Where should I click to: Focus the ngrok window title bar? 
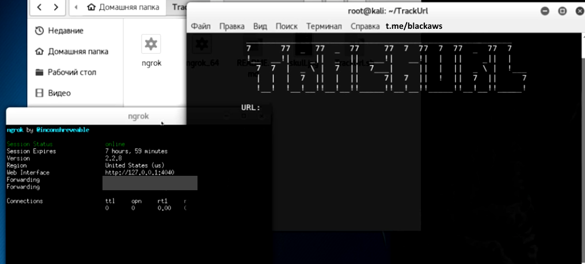(x=138, y=116)
